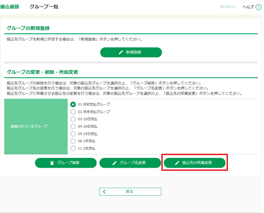264x213 pixels.
Task: Click the グループ削除 button
Action: (66, 163)
